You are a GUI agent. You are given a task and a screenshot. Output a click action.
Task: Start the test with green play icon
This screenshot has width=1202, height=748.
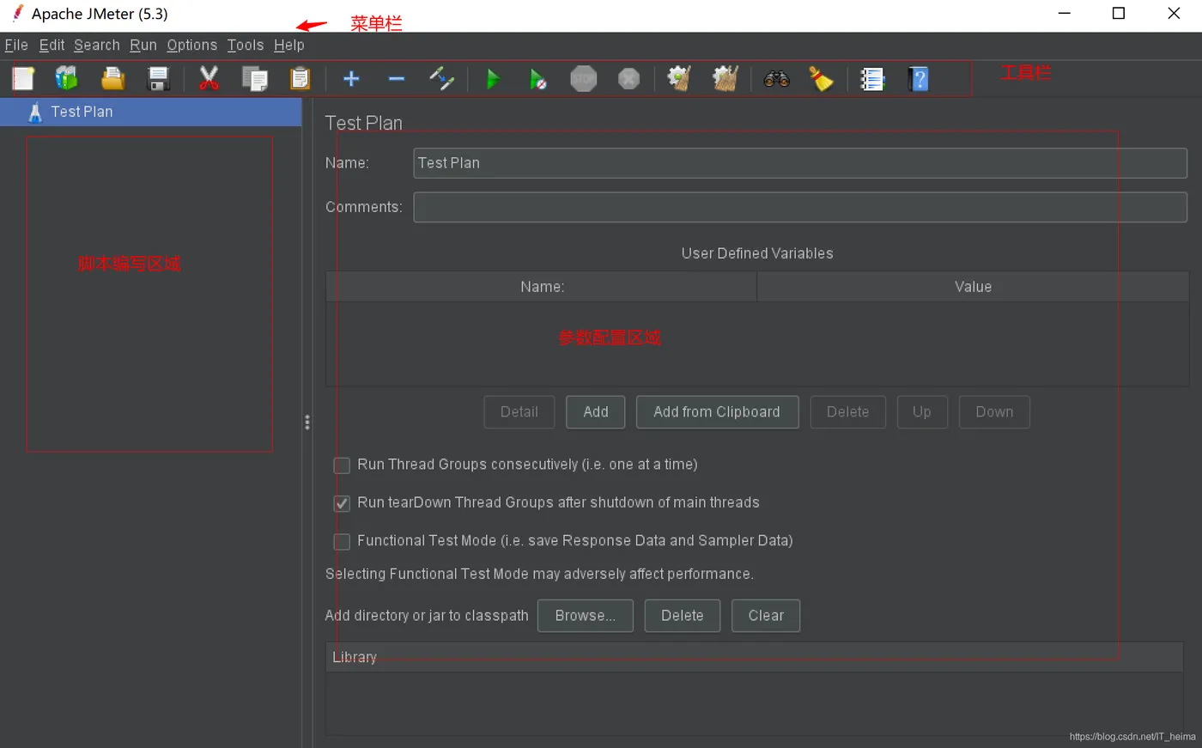point(493,79)
